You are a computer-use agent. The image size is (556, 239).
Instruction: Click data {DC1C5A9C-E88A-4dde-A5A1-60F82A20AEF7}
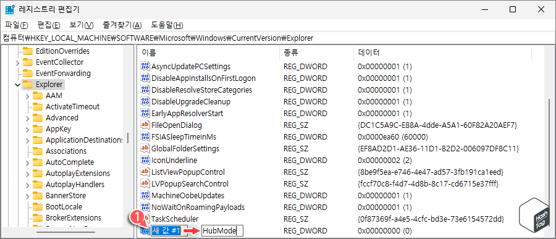pyautogui.click(x=438, y=125)
